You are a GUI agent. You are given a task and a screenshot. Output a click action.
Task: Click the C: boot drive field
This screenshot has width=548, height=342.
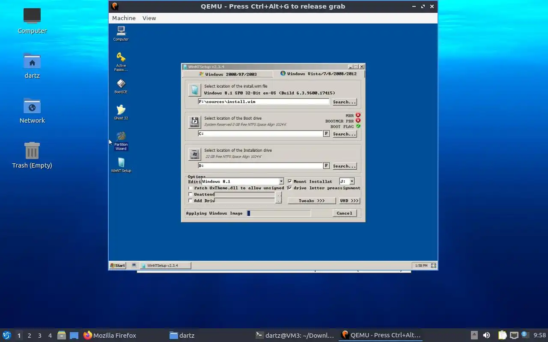click(x=260, y=134)
